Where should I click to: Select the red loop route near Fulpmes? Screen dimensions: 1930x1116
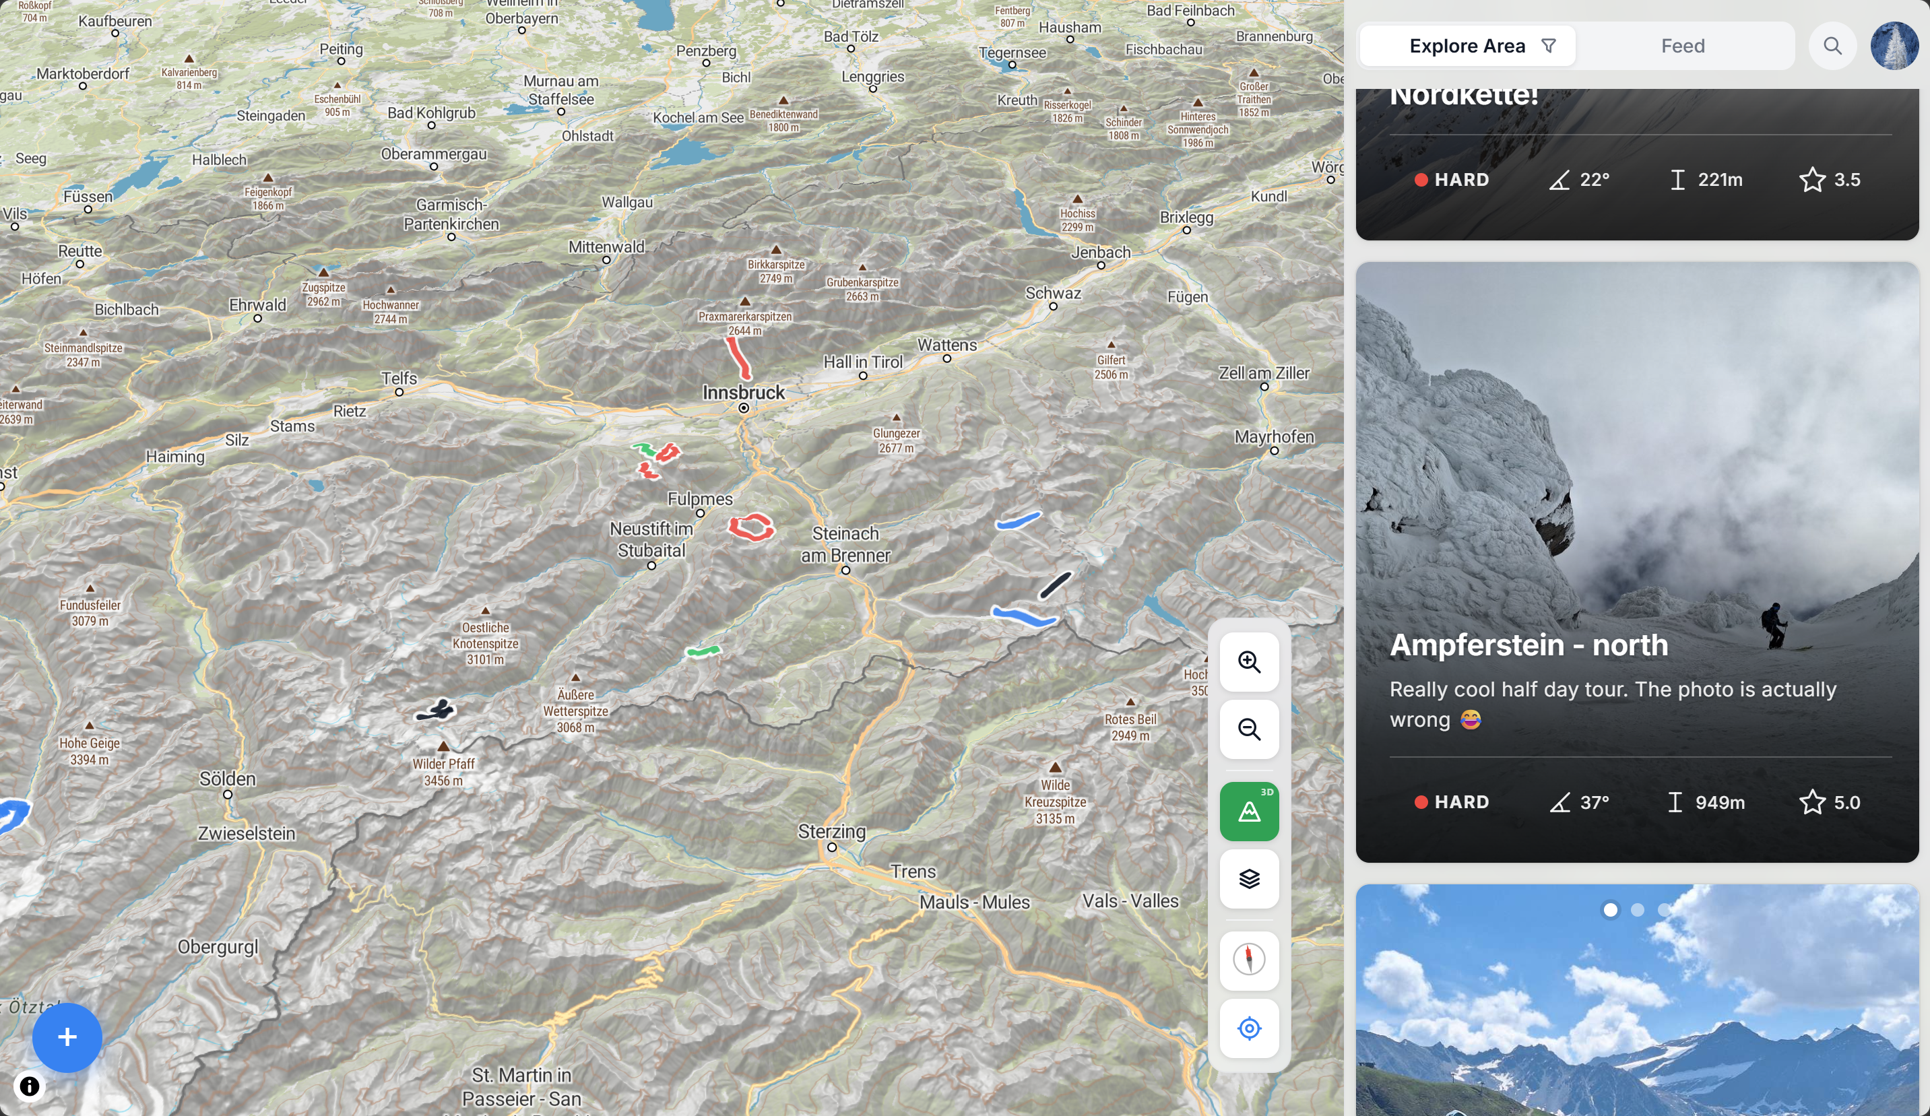coord(750,527)
